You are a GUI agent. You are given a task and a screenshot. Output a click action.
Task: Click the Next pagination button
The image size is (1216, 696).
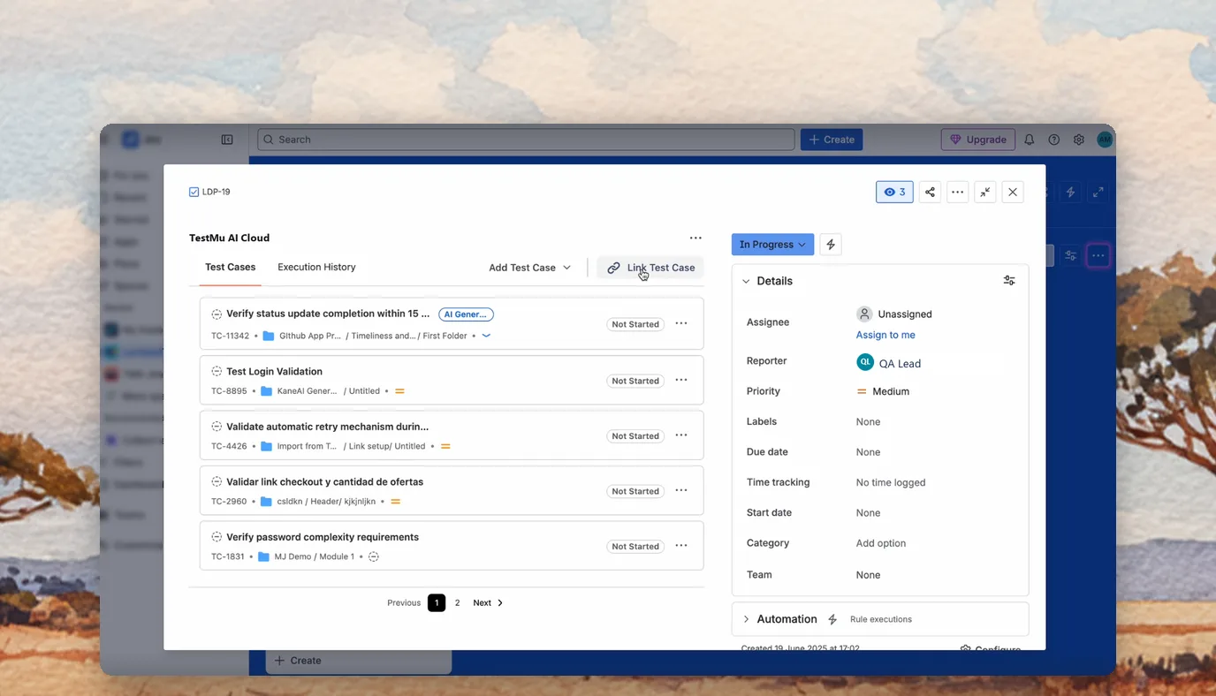(x=488, y=602)
